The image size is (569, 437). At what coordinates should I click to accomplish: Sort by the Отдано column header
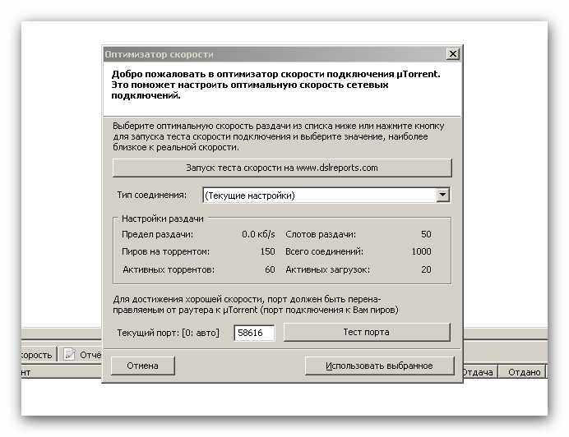(x=524, y=372)
